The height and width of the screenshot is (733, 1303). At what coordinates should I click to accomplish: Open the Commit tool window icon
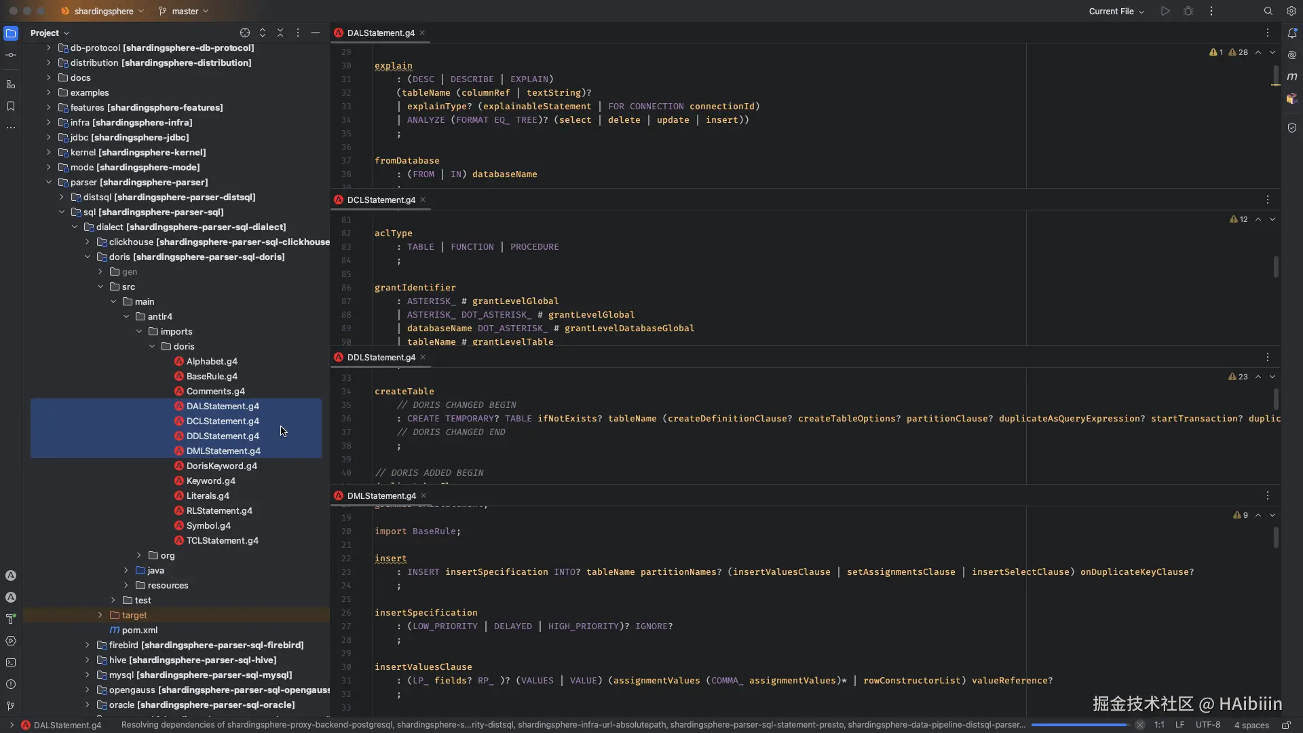pyautogui.click(x=11, y=55)
